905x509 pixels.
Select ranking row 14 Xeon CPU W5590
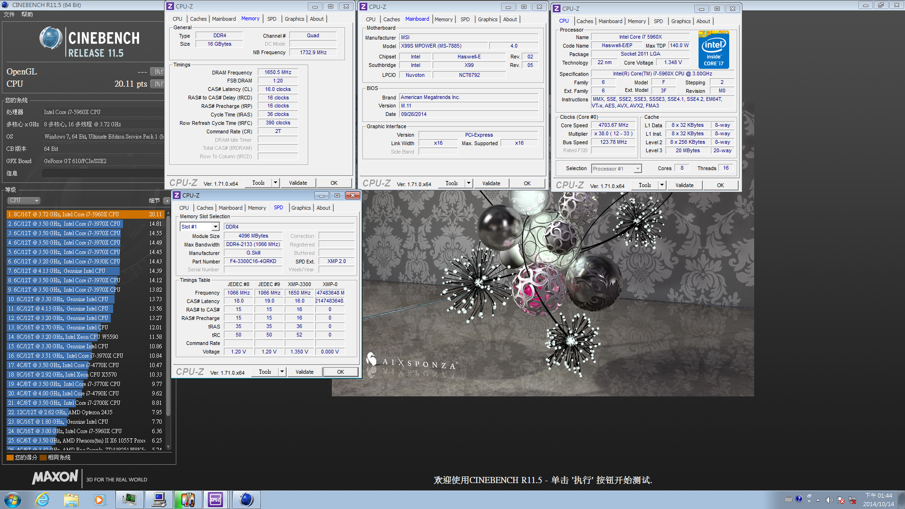click(x=85, y=337)
